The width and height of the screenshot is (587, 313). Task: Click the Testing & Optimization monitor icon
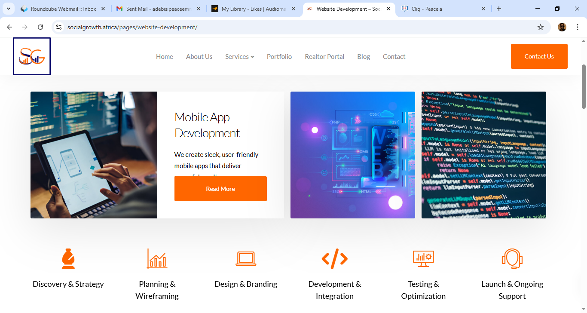pyautogui.click(x=423, y=259)
